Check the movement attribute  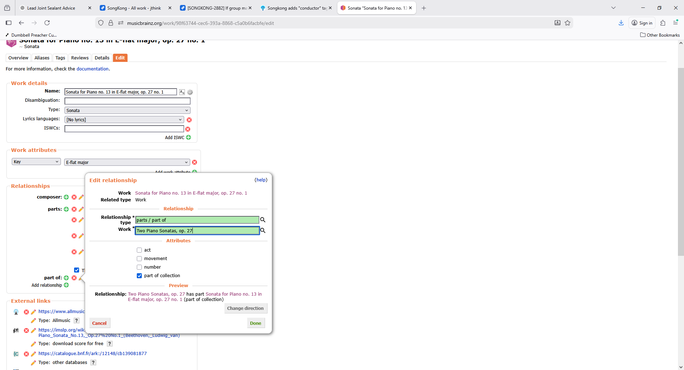(139, 259)
